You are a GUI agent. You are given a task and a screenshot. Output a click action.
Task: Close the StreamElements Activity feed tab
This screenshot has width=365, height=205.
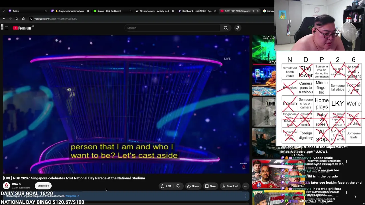(173, 11)
